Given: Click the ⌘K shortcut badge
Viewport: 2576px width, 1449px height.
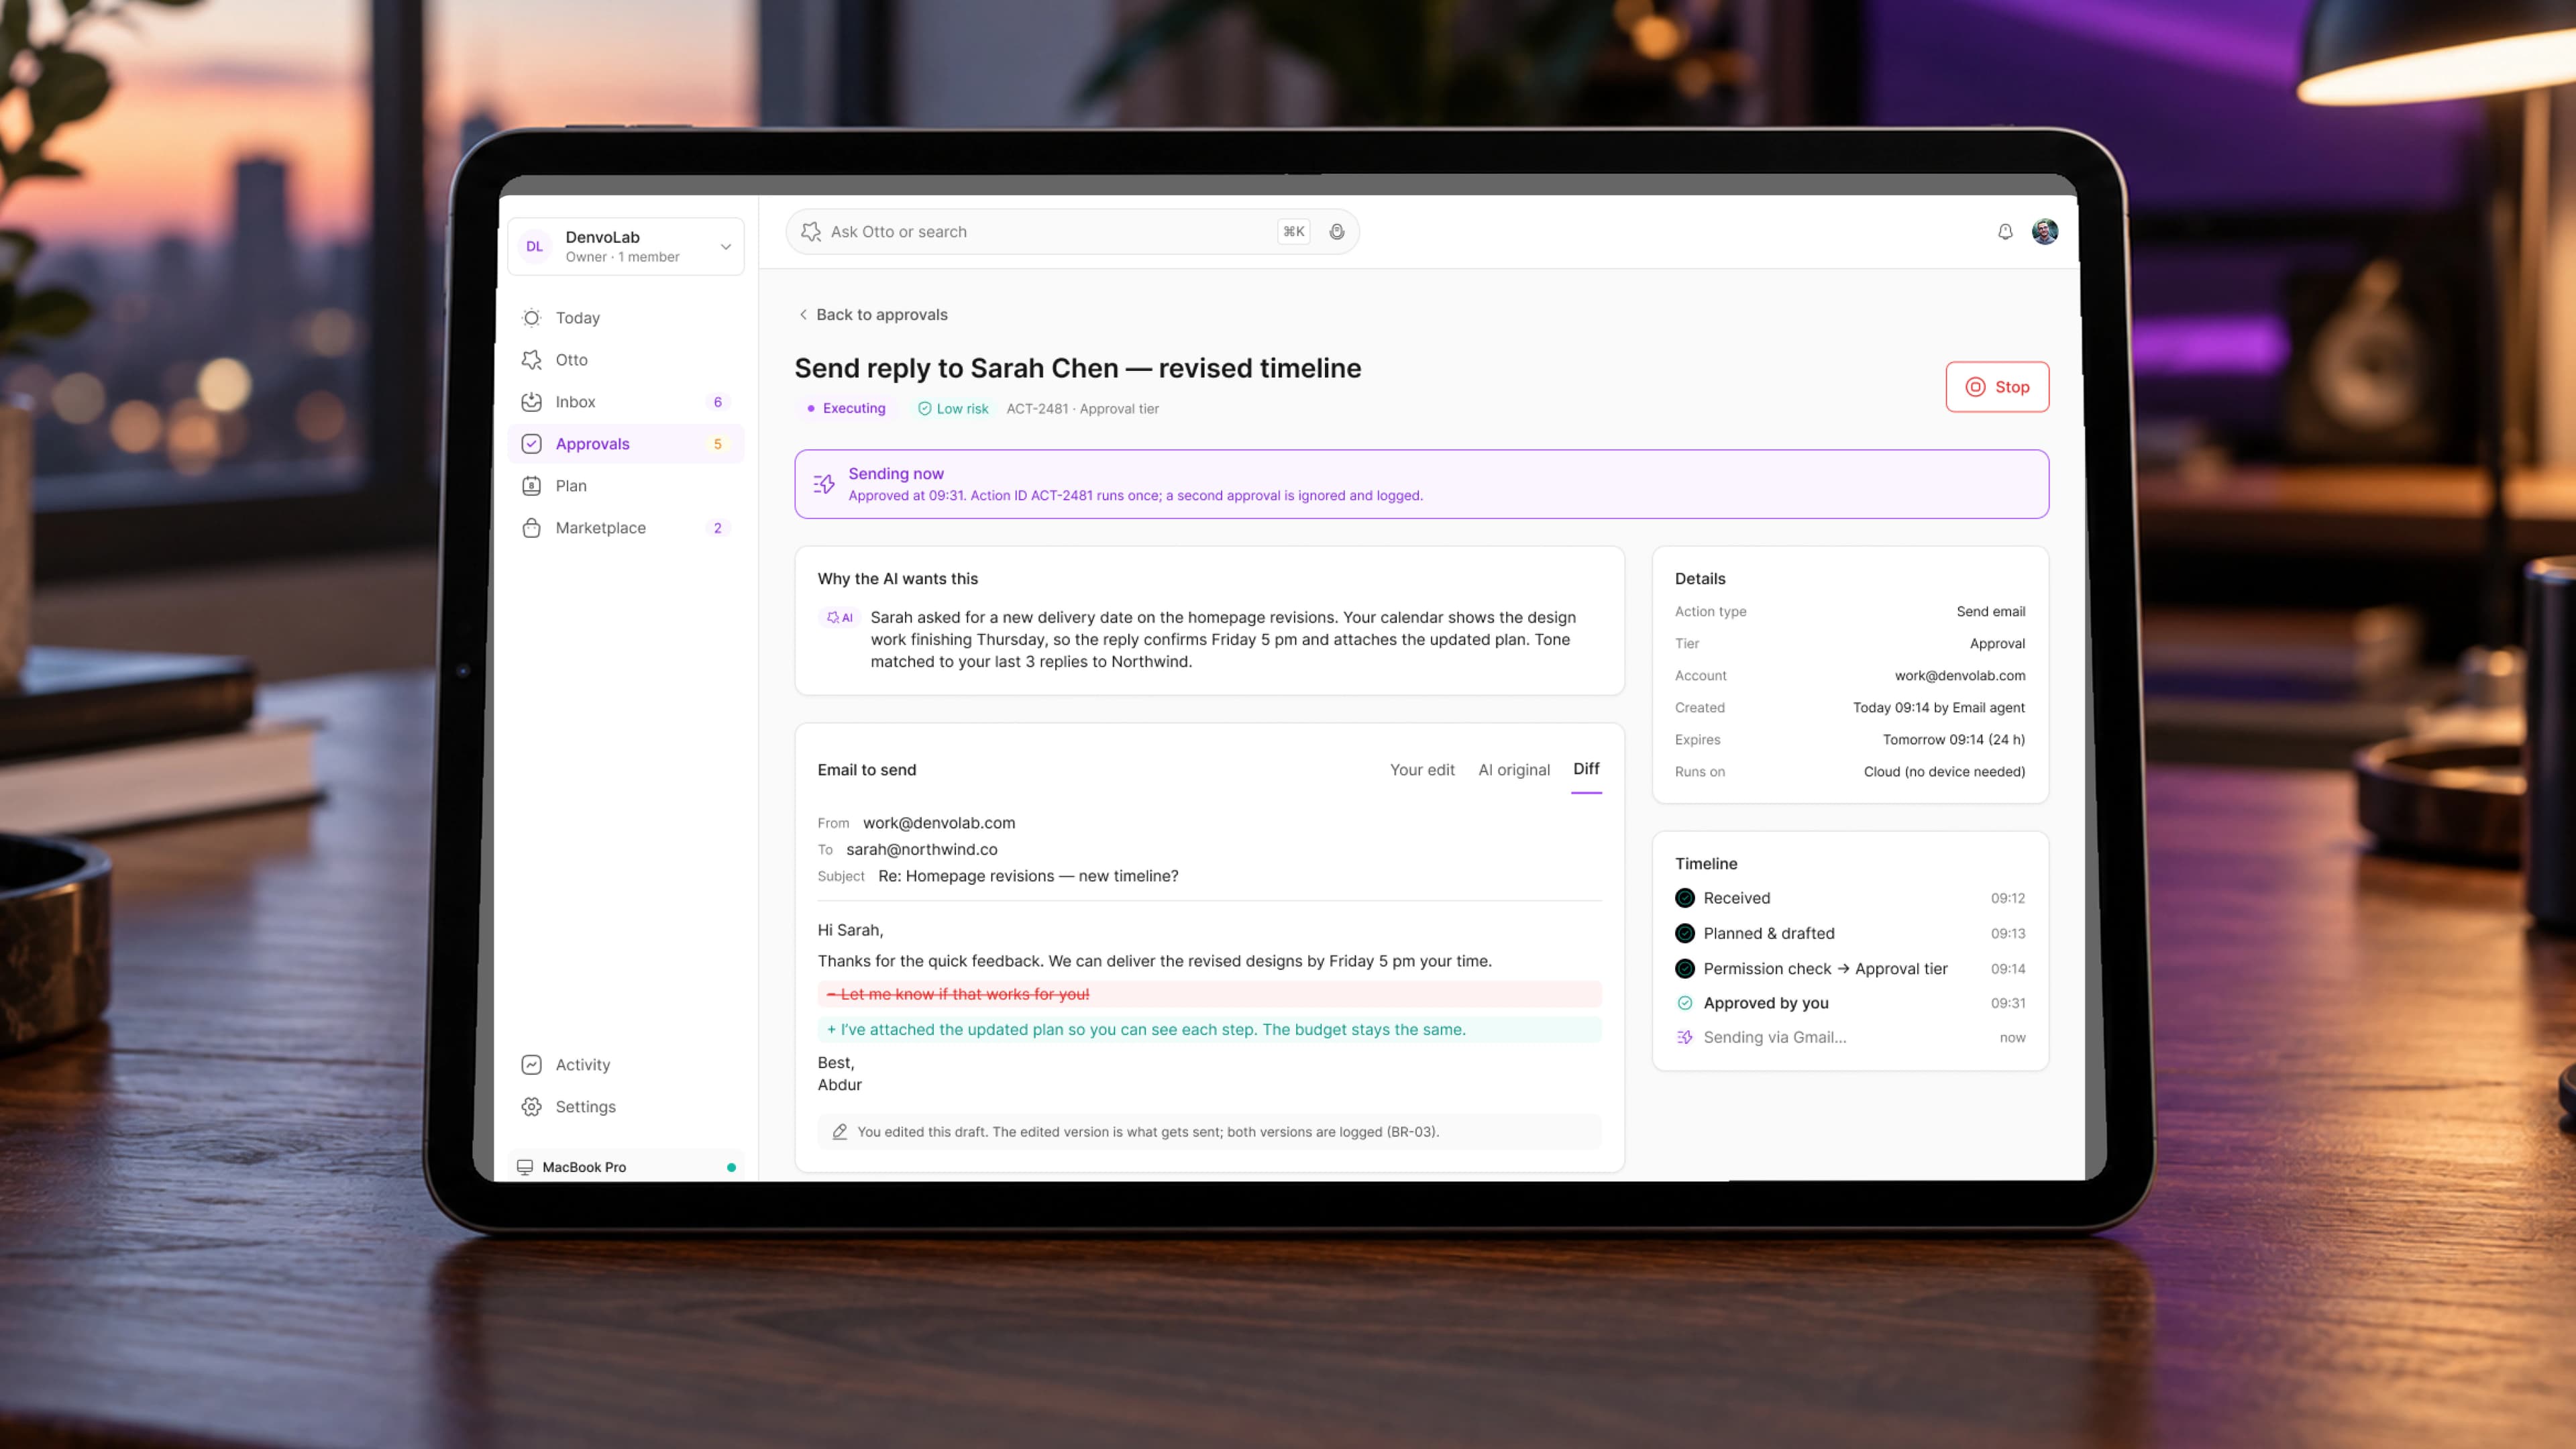Looking at the screenshot, I should (x=1294, y=232).
